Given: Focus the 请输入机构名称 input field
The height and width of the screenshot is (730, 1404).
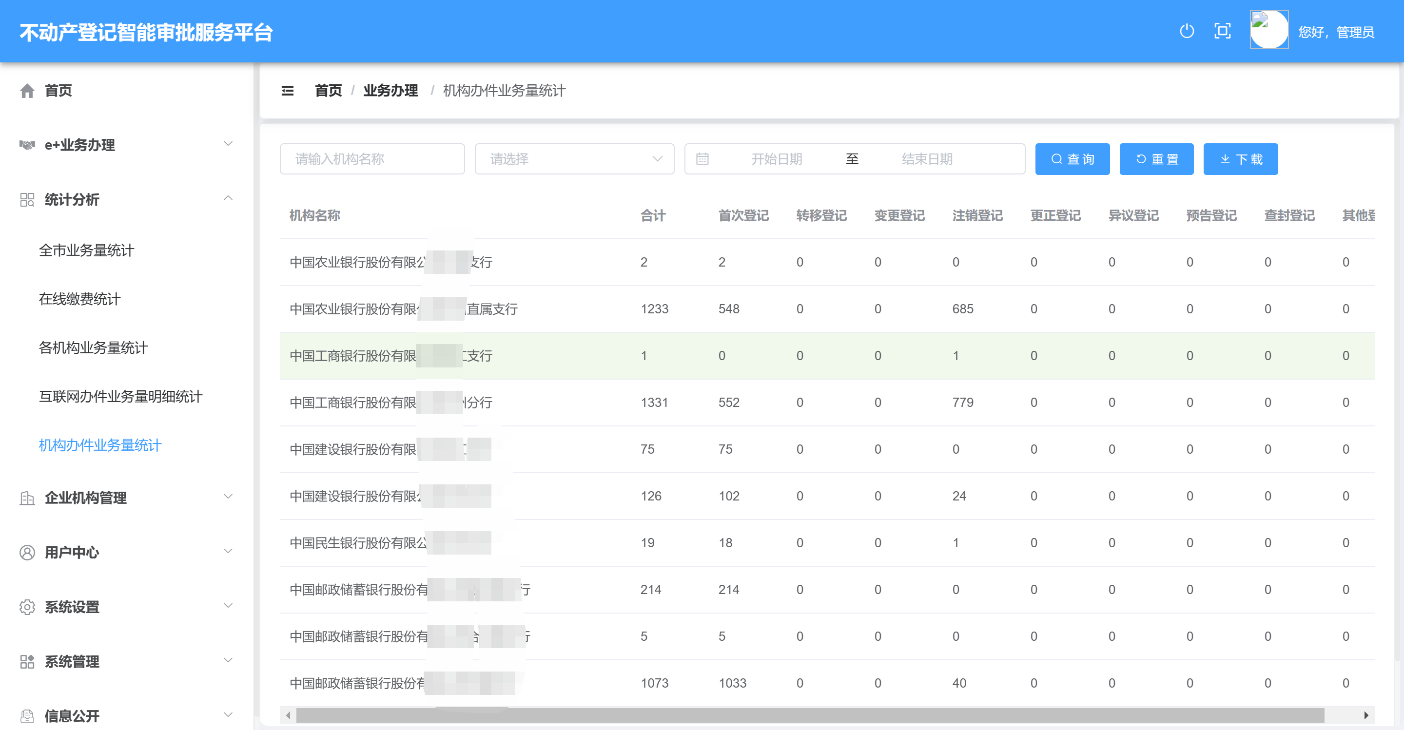Looking at the screenshot, I should (372, 159).
